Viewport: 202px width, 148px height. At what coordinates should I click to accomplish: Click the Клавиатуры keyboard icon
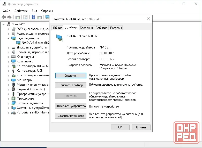tap(13, 57)
